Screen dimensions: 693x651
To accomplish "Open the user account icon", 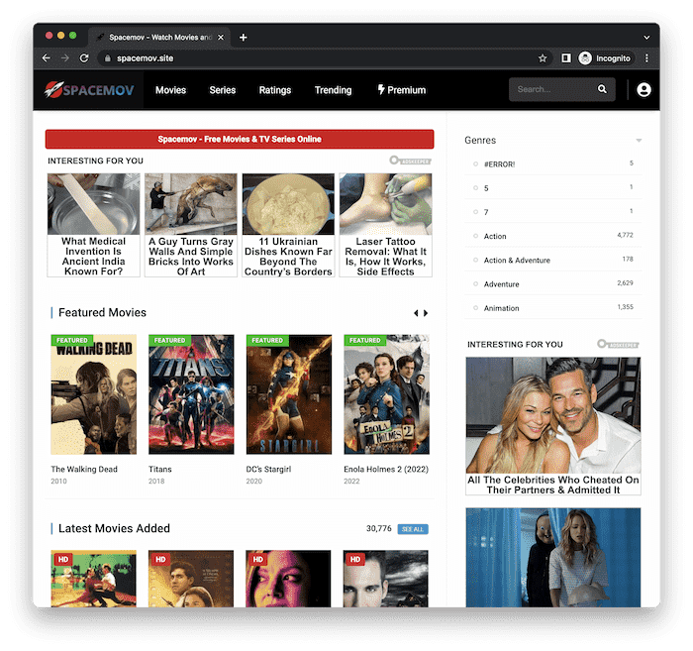I will coord(643,90).
